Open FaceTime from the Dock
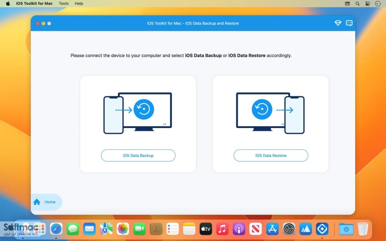The height and width of the screenshot is (241, 386). click(x=139, y=229)
